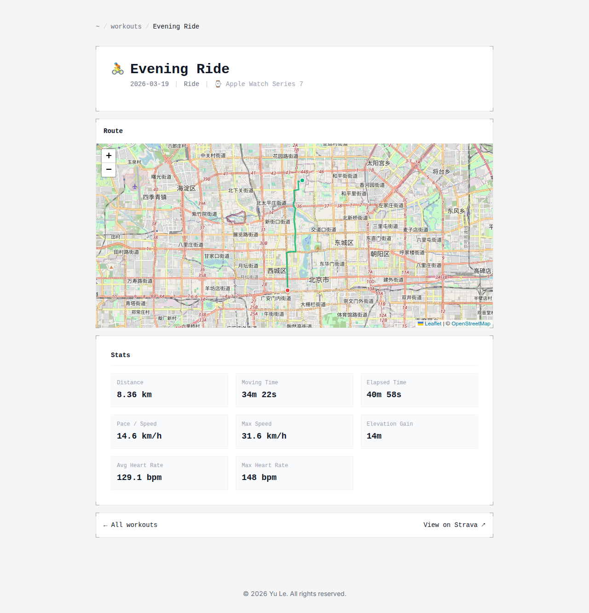Click the zoom in control on the map

(109, 156)
